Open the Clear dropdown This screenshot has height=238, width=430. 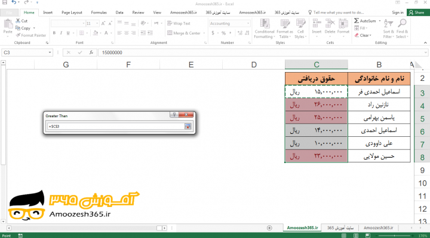363,35
